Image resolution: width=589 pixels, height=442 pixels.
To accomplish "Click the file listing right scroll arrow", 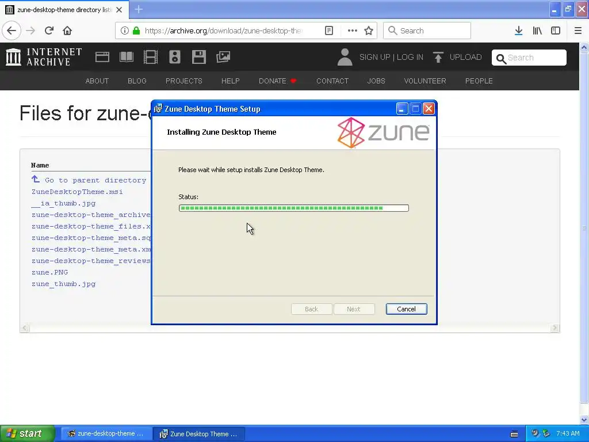I will [555, 327].
